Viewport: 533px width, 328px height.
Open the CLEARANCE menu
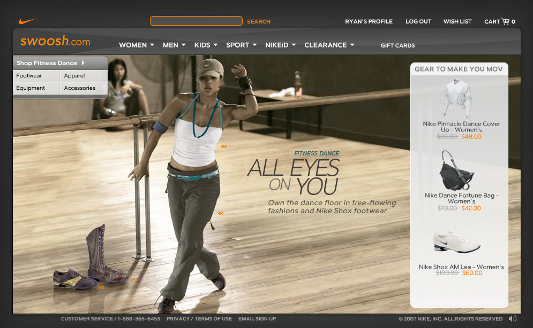[325, 45]
